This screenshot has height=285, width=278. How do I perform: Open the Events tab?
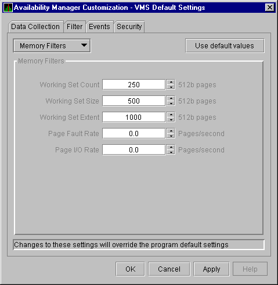click(x=99, y=27)
